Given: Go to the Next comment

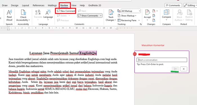Looking at the screenshot, I should (x=82, y=11).
